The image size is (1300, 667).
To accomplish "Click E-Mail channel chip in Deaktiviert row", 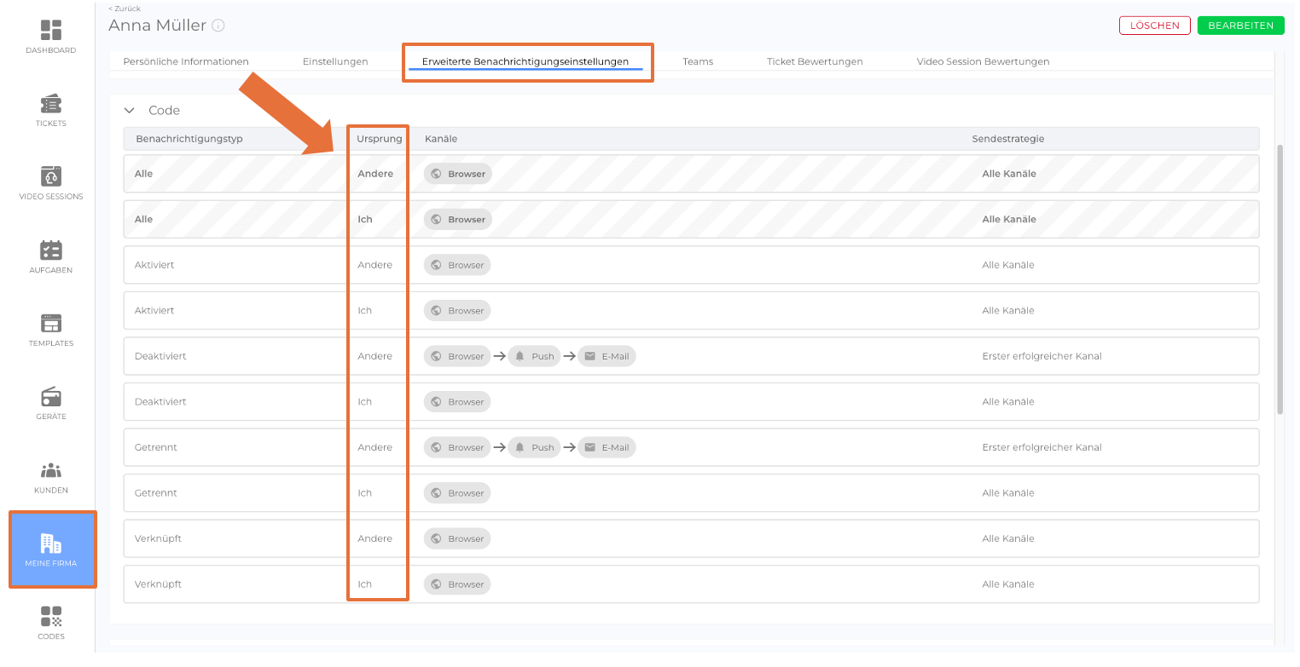I will pos(606,356).
